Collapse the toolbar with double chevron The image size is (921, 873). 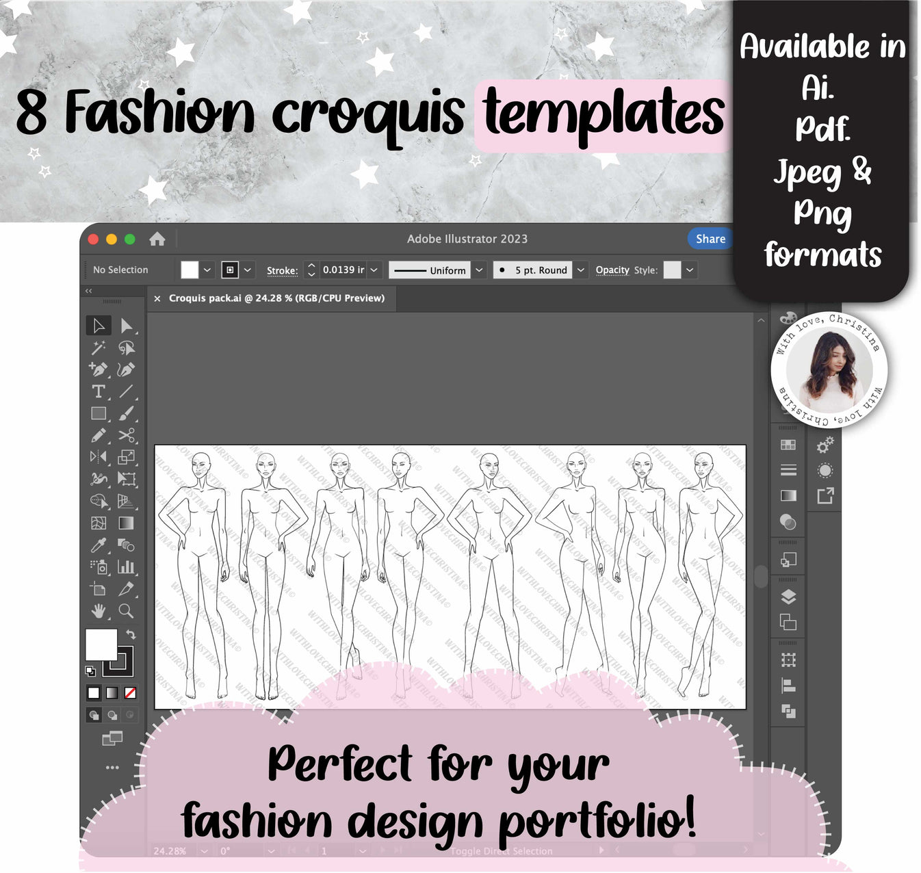pos(90,290)
